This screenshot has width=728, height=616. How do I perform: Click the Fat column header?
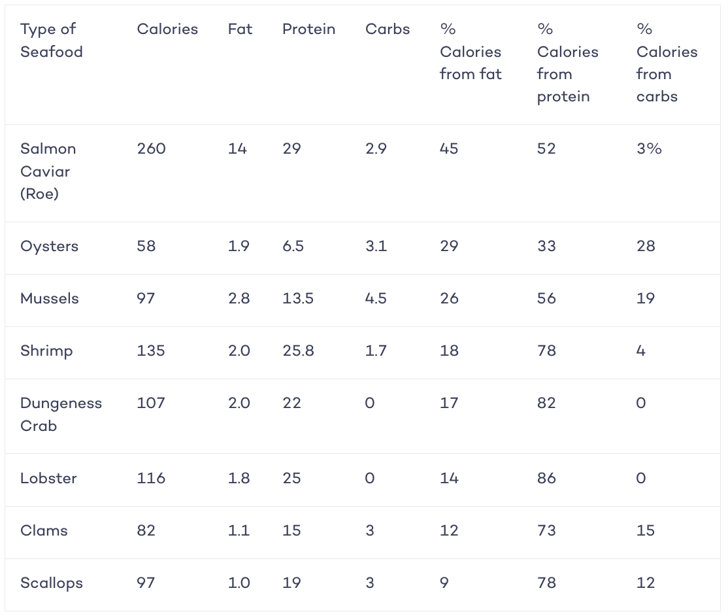240,29
